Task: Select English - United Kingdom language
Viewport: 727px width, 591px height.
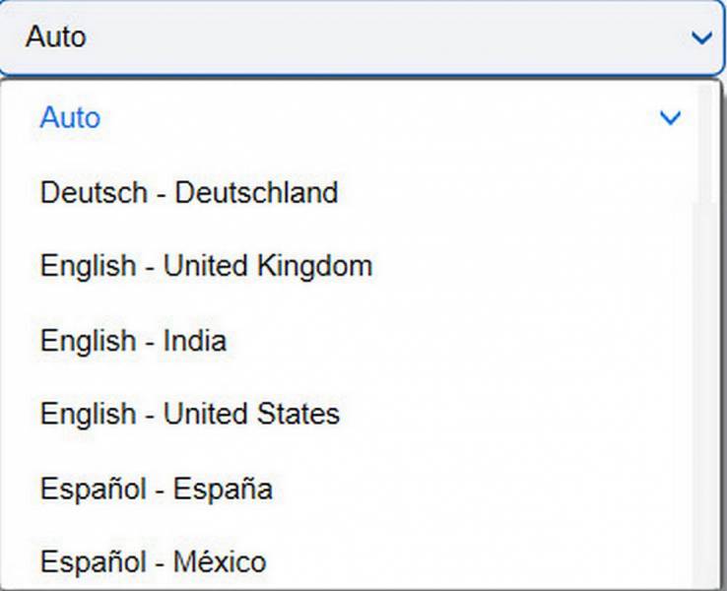Action: (x=206, y=266)
